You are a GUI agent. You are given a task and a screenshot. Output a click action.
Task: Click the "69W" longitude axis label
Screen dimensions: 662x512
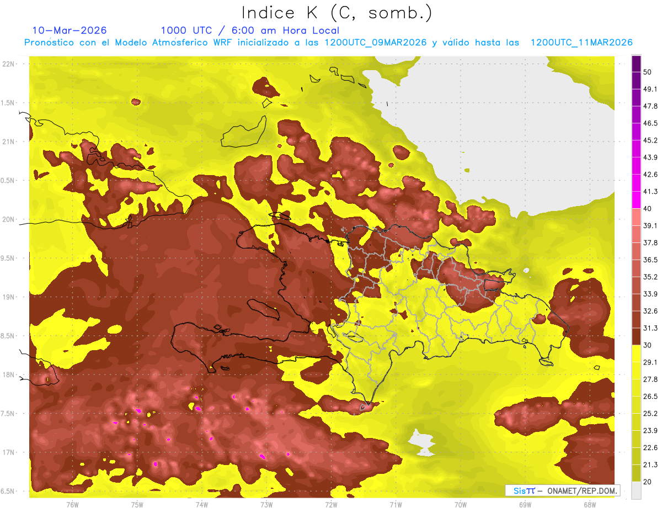point(525,504)
